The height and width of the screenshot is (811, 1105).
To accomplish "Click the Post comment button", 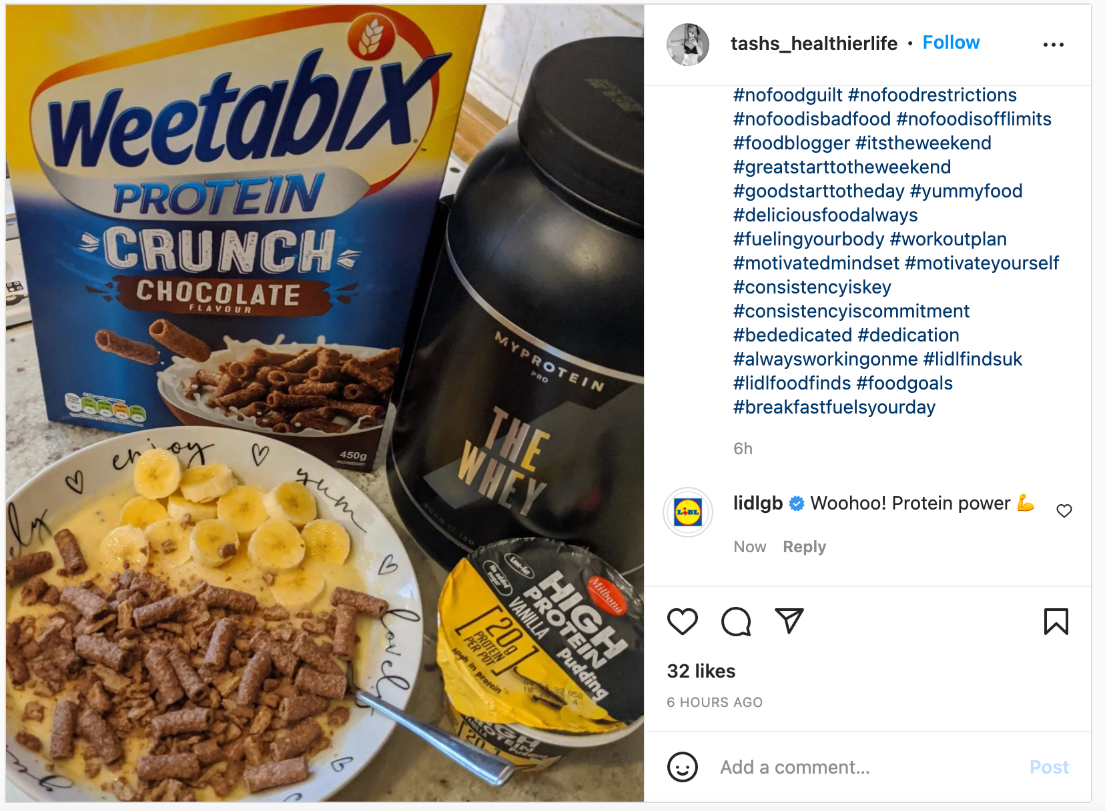I will pyautogui.click(x=1049, y=767).
